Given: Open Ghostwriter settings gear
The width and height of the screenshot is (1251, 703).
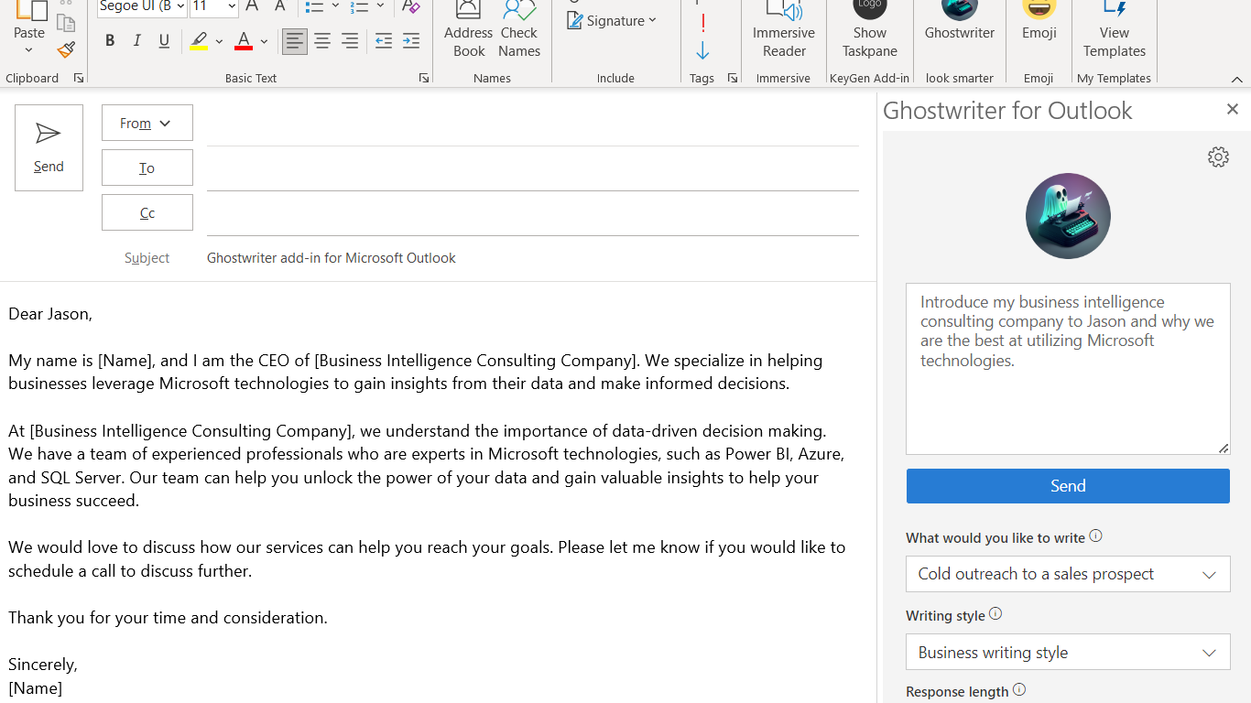Looking at the screenshot, I should [1218, 157].
